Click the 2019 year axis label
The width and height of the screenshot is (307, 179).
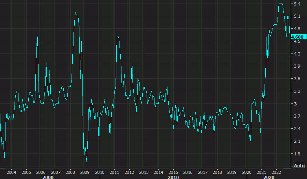pyautogui.click(x=232, y=172)
